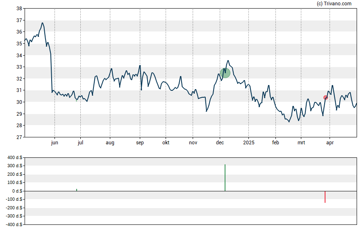The image size is (364, 231).
Task: Click the '32' price axis label
Action: (19, 78)
